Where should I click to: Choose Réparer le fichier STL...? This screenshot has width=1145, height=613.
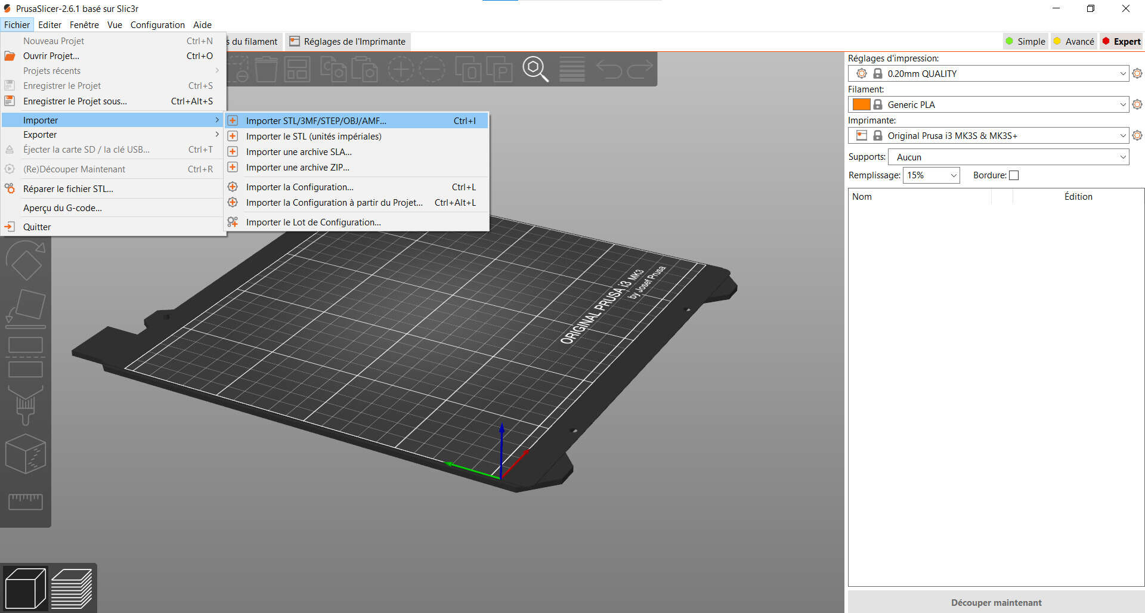[x=112, y=188]
